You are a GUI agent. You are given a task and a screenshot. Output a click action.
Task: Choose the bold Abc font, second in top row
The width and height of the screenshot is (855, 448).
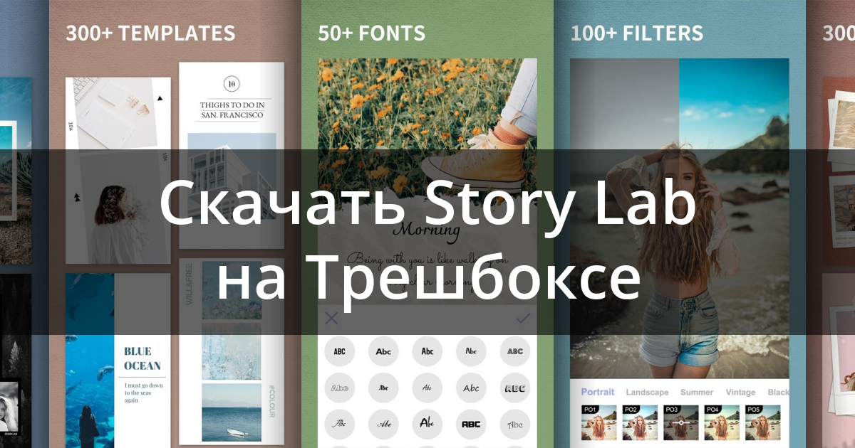[383, 351]
